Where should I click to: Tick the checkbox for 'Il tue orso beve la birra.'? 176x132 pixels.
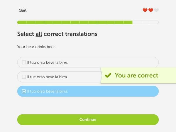click(x=24, y=77)
